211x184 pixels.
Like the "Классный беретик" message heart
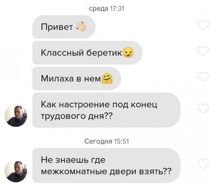point(203,51)
